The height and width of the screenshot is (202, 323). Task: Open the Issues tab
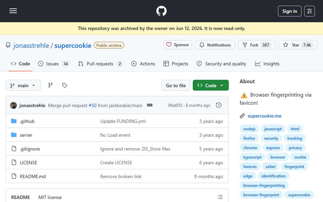(x=54, y=64)
